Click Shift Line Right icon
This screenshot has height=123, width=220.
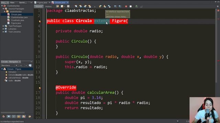[120, 6]
